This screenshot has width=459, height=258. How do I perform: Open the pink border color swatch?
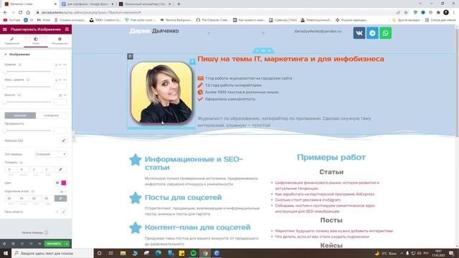pos(64,183)
